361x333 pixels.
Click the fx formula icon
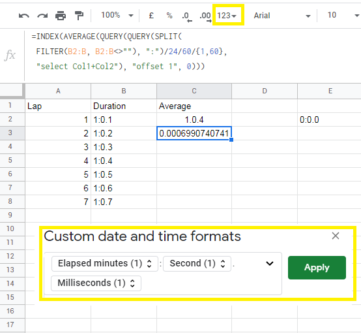click(x=10, y=55)
